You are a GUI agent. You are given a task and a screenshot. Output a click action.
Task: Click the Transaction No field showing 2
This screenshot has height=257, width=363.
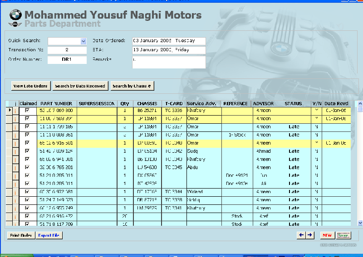(x=67, y=50)
